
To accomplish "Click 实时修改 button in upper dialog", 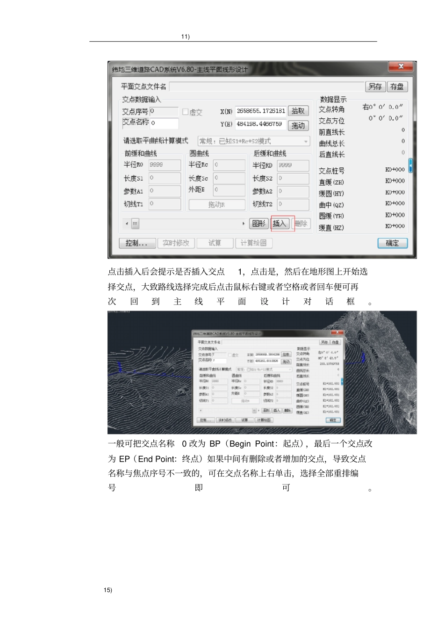I will [x=176, y=243].
